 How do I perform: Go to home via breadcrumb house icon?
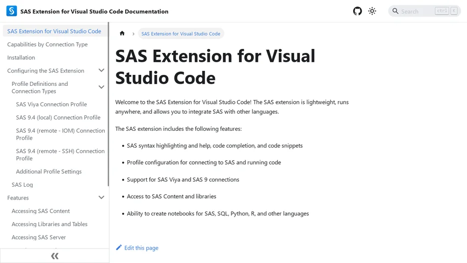(122, 33)
